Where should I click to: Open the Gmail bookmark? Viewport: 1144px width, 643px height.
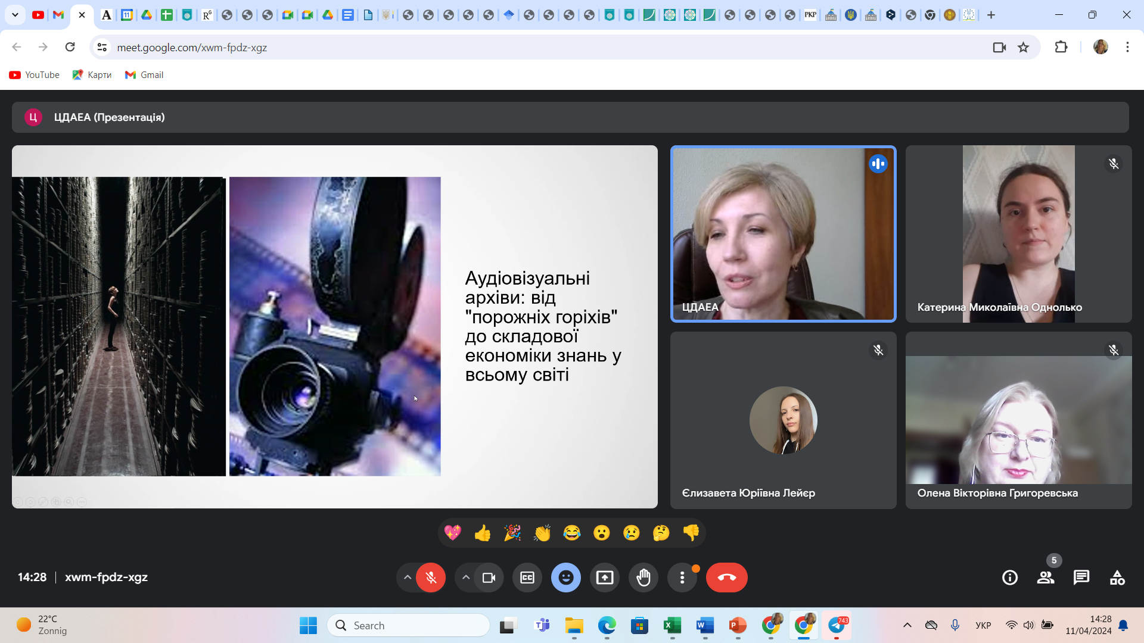point(144,75)
